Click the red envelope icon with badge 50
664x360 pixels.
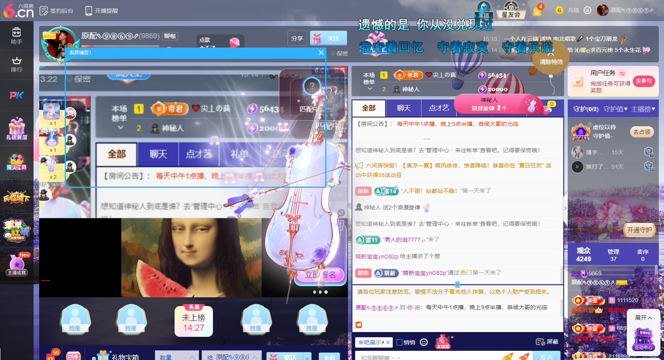click(x=52, y=355)
